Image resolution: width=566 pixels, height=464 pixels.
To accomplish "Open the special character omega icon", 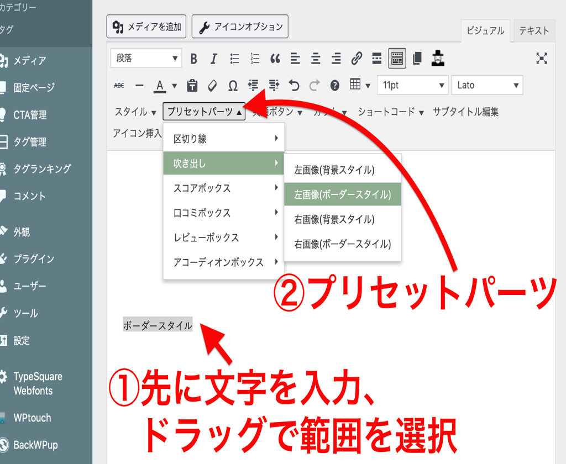I will 233,86.
